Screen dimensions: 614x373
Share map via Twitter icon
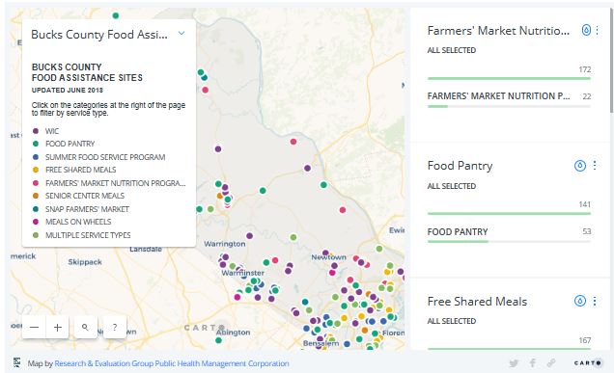[514, 363]
